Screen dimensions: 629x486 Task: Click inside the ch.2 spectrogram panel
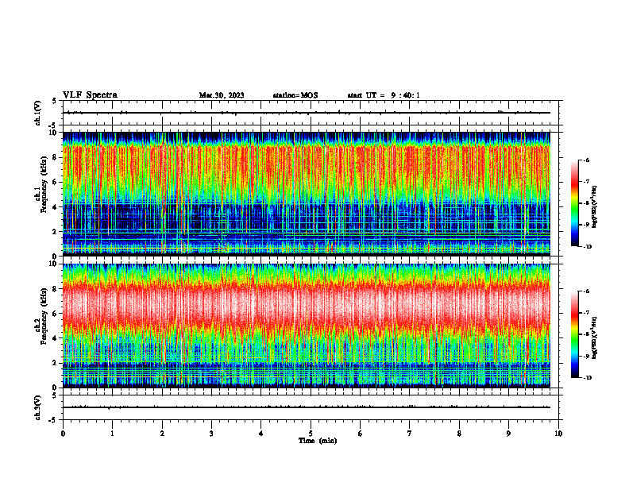306,326
